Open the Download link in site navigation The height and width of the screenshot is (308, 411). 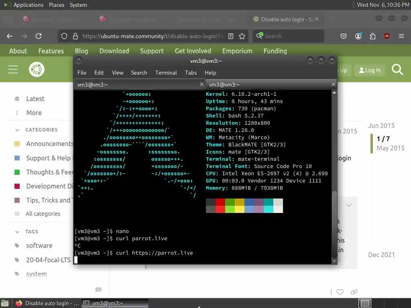114,51
